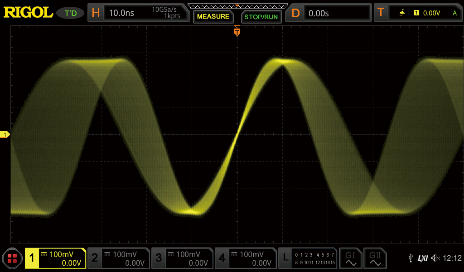
Task: Click the RIGOL logo
Action: tap(28, 13)
